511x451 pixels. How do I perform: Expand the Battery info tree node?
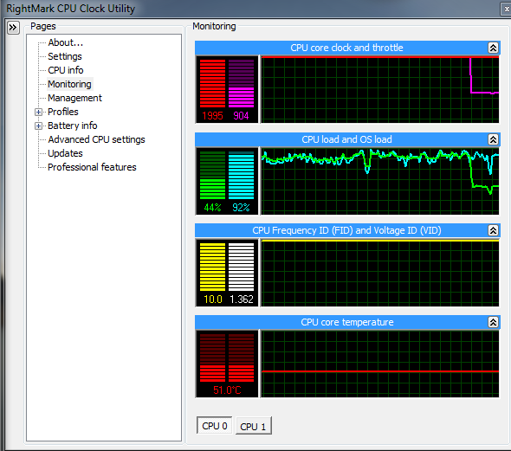click(x=38, y=126)
